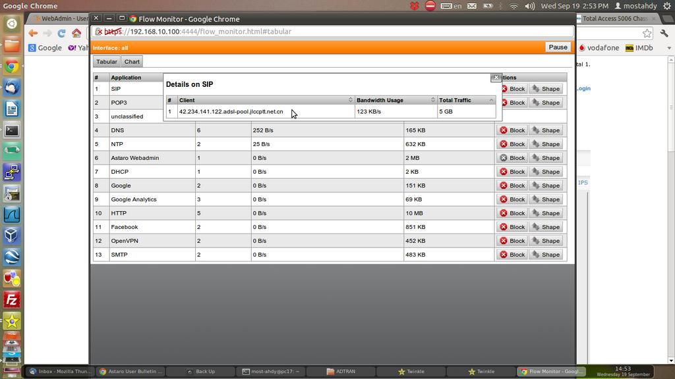Open the volume indicator
The height and width of the screenshot is (379, 675).
tap(529, 6)
